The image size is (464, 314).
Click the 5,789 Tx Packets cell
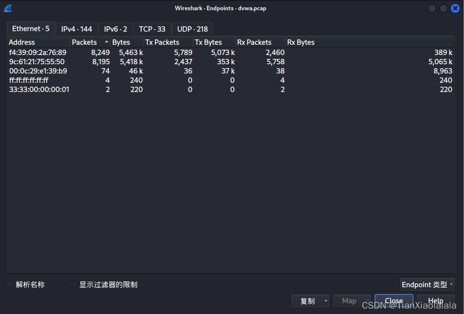[x=183, y=53]
